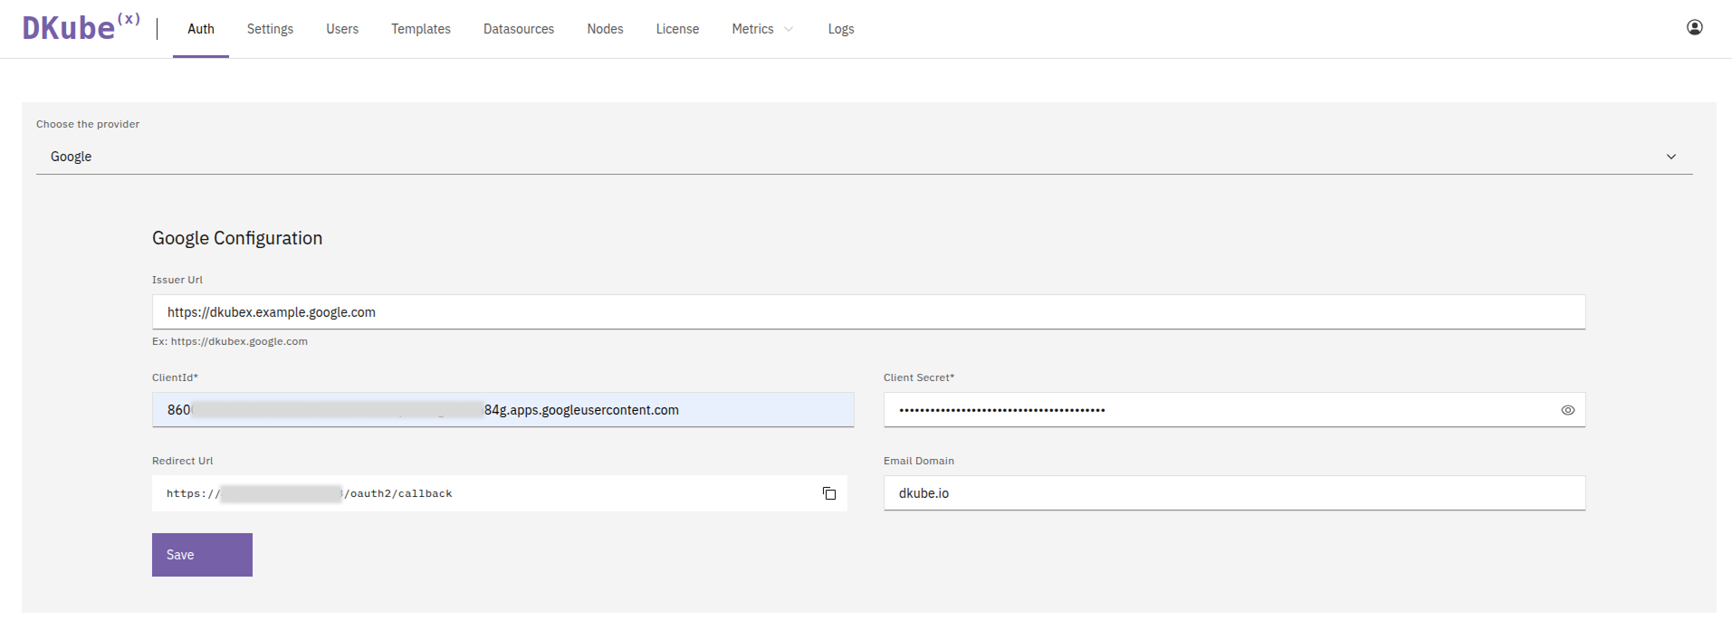Open the user account profile icon
Viewport: 1732px width, 630px height.
click(x=1694, y=28)
